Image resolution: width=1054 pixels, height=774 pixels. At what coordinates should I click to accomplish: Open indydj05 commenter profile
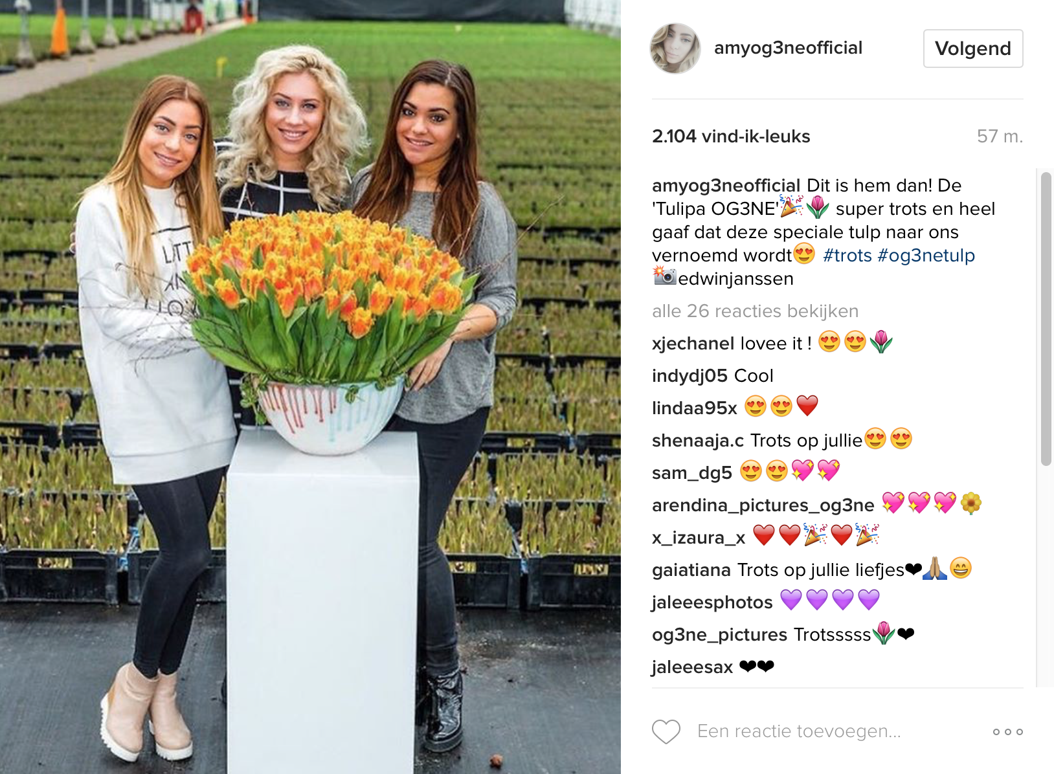690,376
